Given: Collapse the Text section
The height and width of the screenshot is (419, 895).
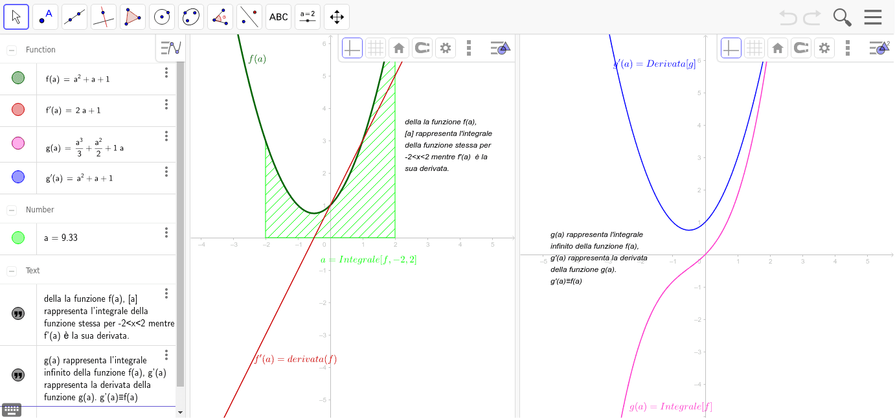Looking at the screenshot, I should click(12, 271).
